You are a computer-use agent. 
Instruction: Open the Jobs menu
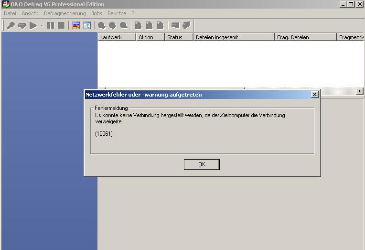(97, 13)
